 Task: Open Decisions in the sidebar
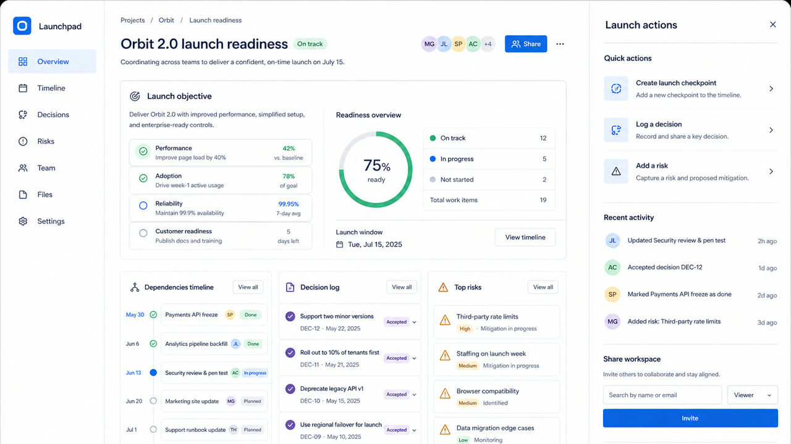coord(52,115)
